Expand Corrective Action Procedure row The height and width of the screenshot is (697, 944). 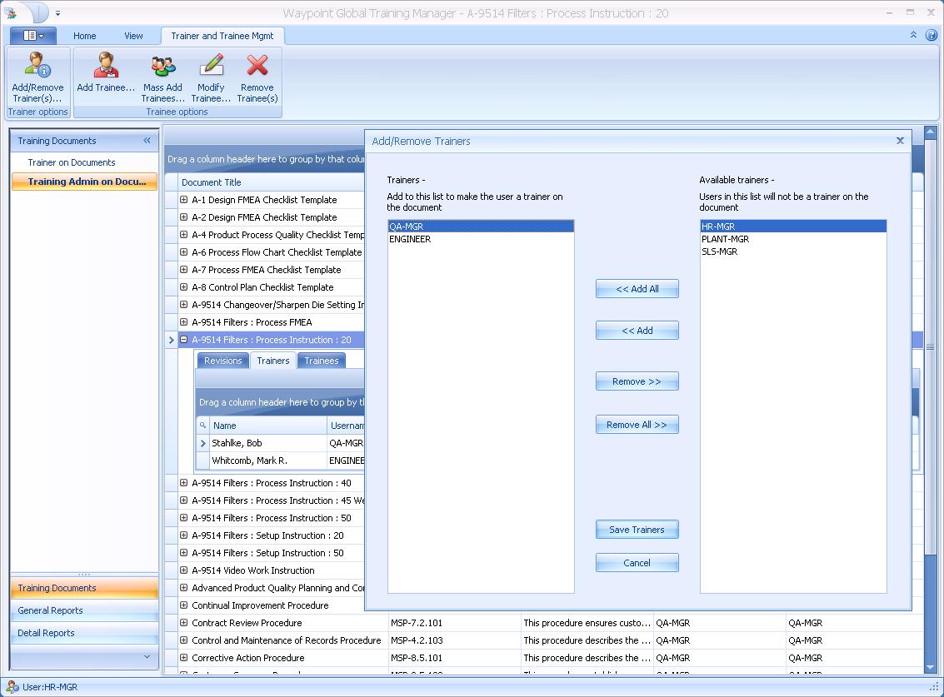[x=183, y=657]
